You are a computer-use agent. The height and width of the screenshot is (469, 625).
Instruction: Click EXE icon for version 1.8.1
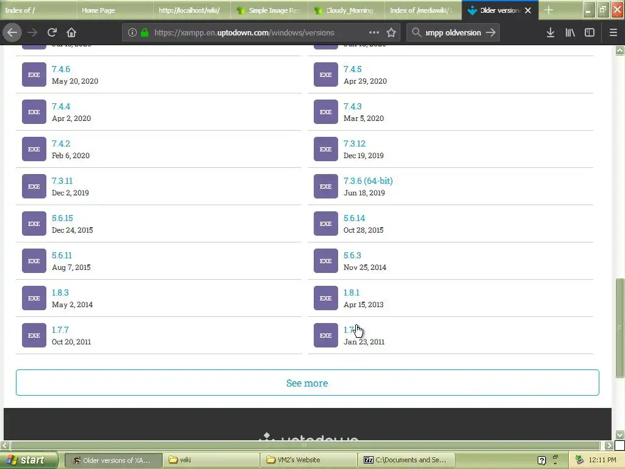click(x=326, y=298)
